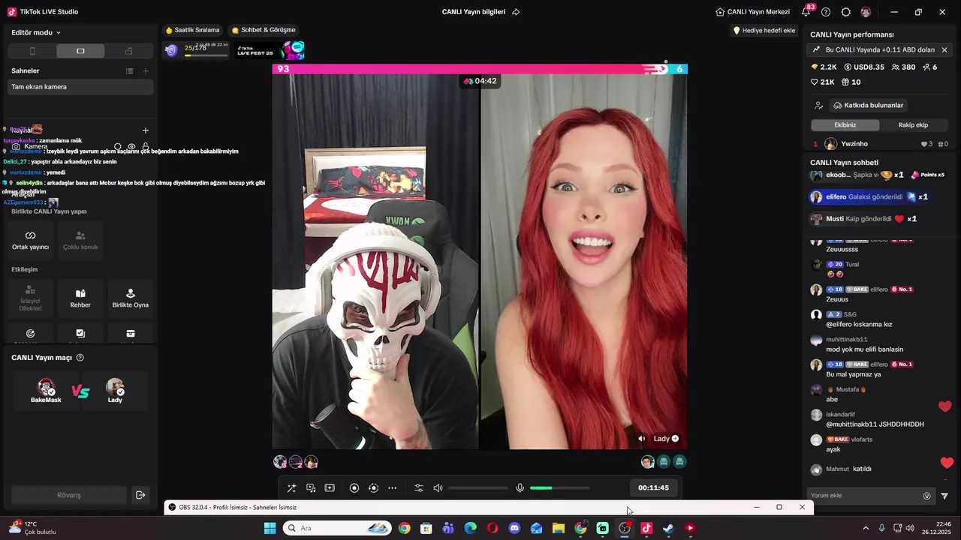961x540 pixels.
Task: Open the effects magic wand tool
Action: (x=291, y=488)
